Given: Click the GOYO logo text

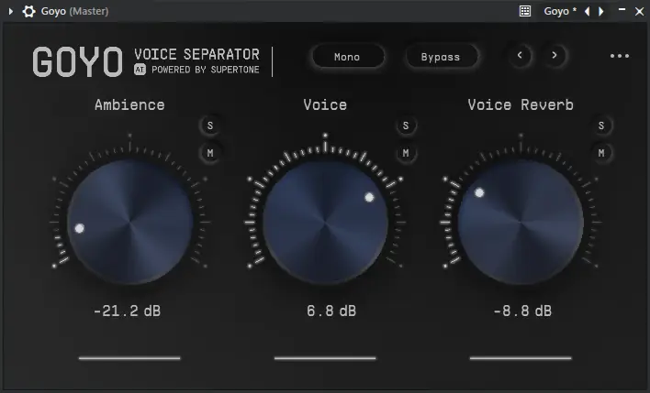Looking at the screenshot, I should pyautogui.click(x=77, y=61).
